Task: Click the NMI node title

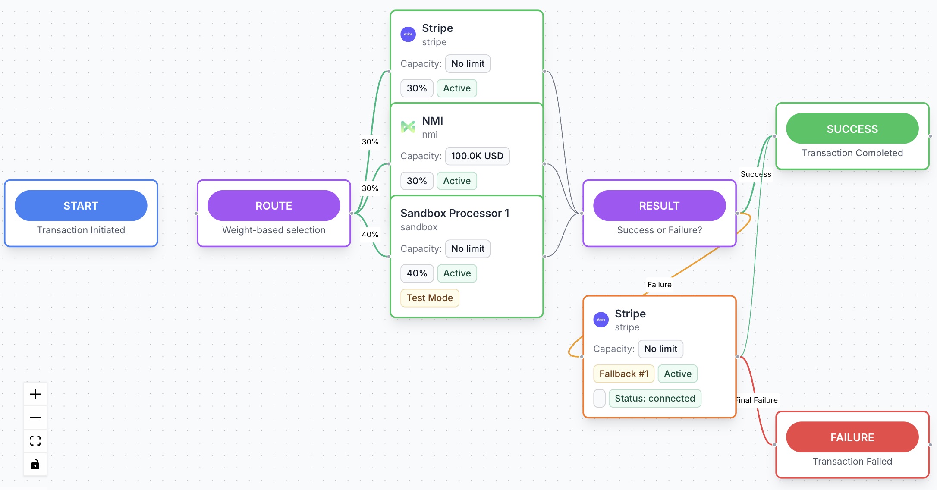Action: pyautogui.click(x=432, y=121)
